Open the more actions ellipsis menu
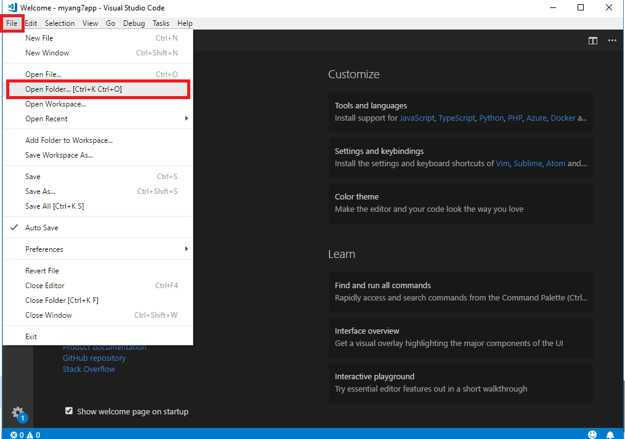The width and height of the screenshot is (625, 439). coord(612,40)
